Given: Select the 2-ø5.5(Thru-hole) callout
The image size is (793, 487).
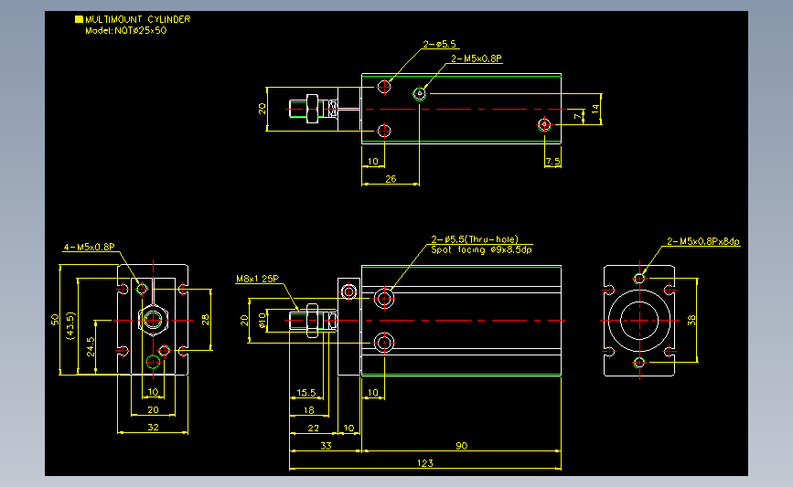Looking at the screenshot, I should pyautogui.click(x=475, y=239).
